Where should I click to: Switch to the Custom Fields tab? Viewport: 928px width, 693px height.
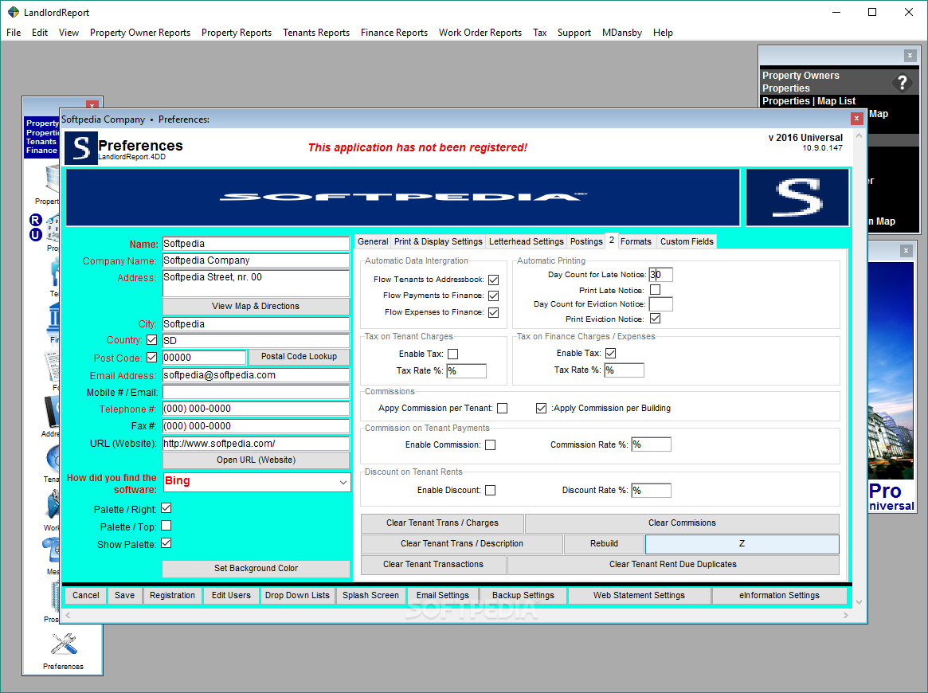pos(687,241)
